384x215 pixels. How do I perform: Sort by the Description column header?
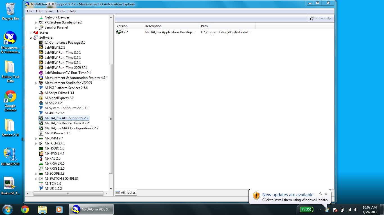pyautogui.click(x=171, y=26)
